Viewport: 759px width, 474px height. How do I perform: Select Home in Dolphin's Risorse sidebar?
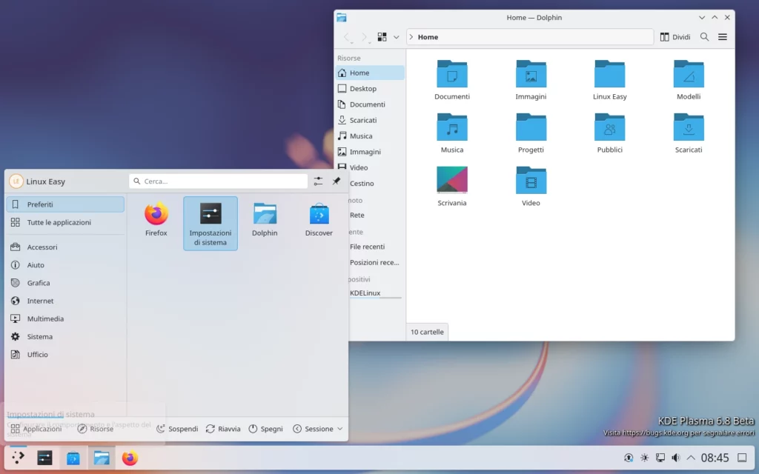pos(370,73)
